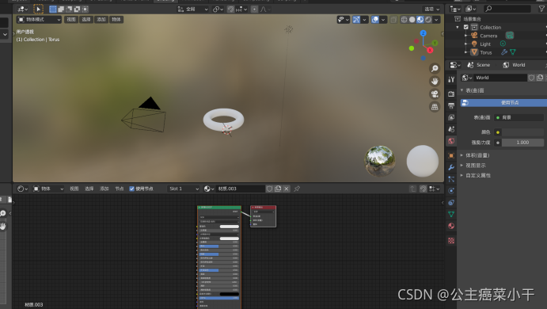Toggle 使用节点 checkbox in node editor

[132, 189]
